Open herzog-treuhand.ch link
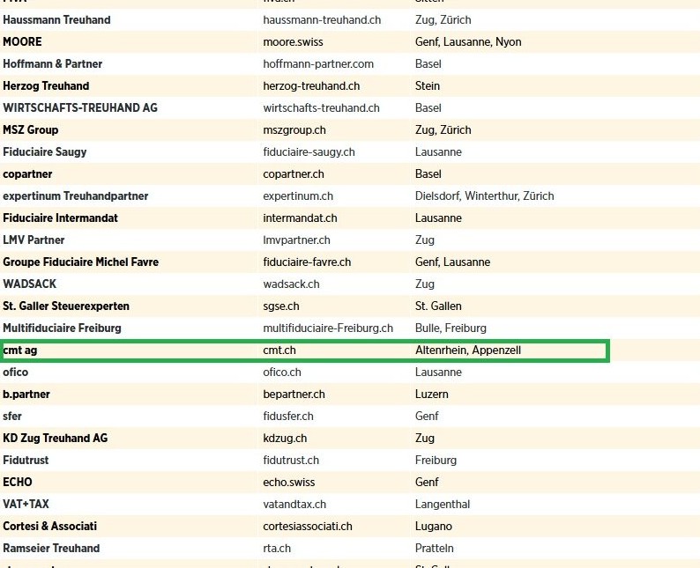Image resolution: width=700 pixels, height=568 pixels. coord(311,86)
